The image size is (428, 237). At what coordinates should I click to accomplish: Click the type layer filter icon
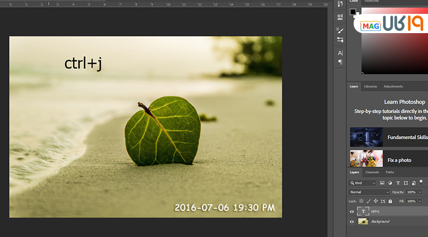tap(398, 183)
